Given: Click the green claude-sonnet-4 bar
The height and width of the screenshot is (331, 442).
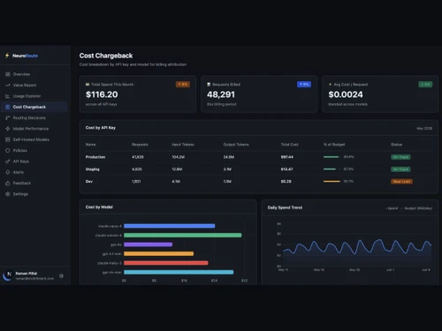Looking at the screenshot, I should [183, 235].
